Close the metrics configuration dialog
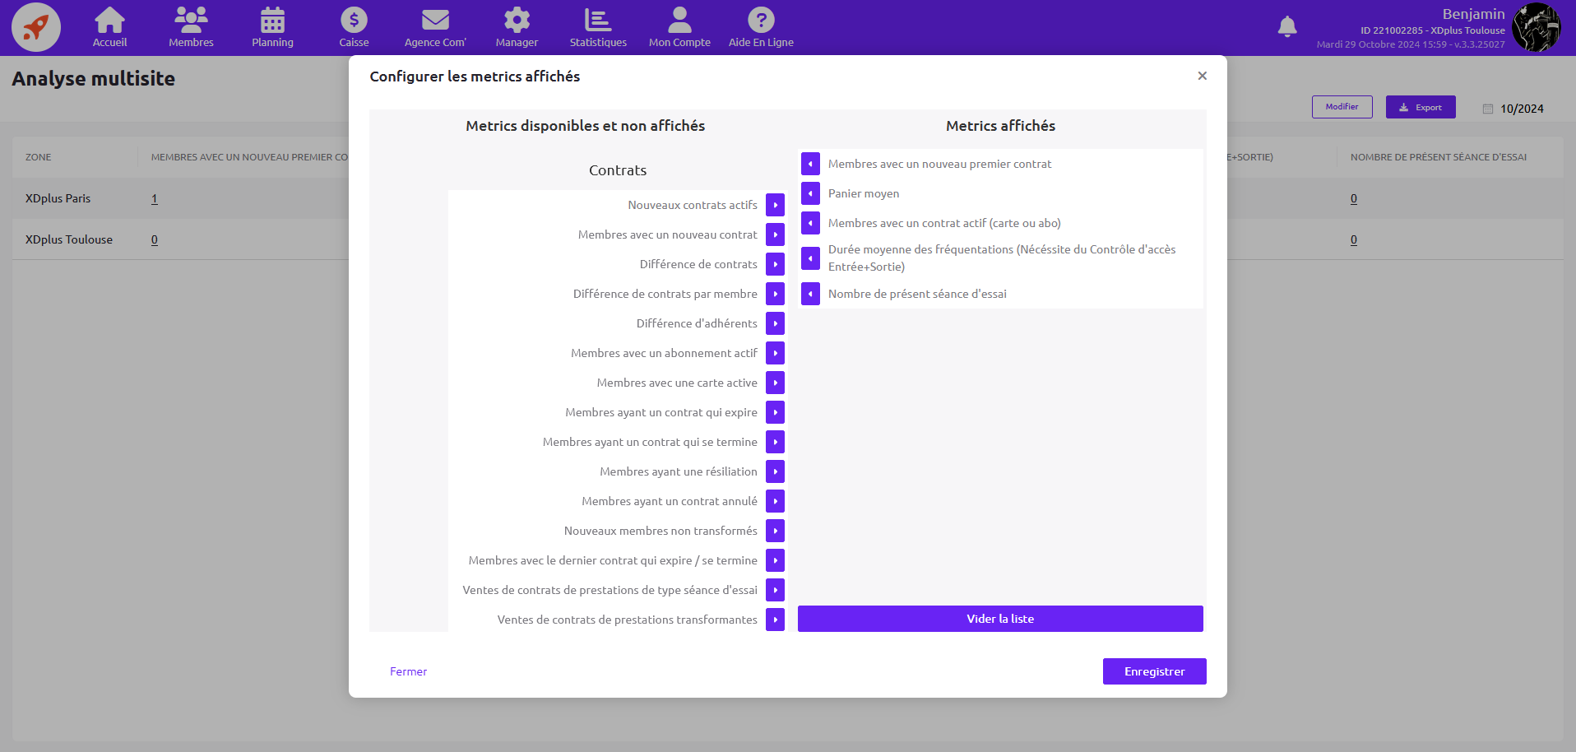Image resolution: width=1576 pixels, height=752 pixels. click(x=1202, y=76)
